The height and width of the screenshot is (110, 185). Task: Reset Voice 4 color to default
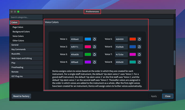94,62
